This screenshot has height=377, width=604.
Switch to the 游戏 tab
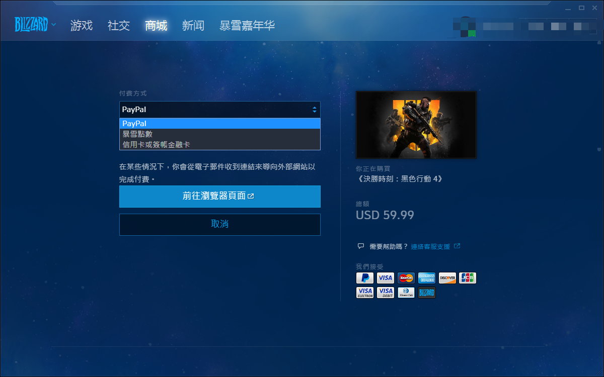coord(82,26)
